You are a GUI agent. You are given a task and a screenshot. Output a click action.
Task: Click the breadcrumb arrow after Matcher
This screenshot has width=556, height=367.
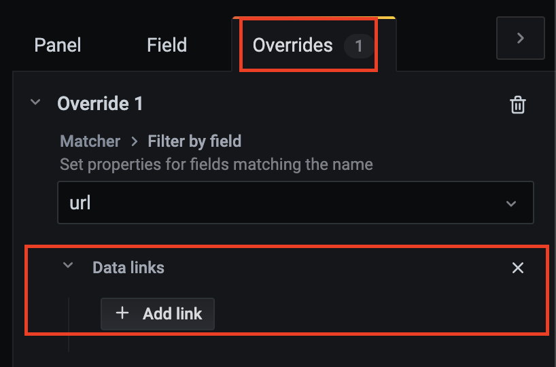(x=134, y=141)
